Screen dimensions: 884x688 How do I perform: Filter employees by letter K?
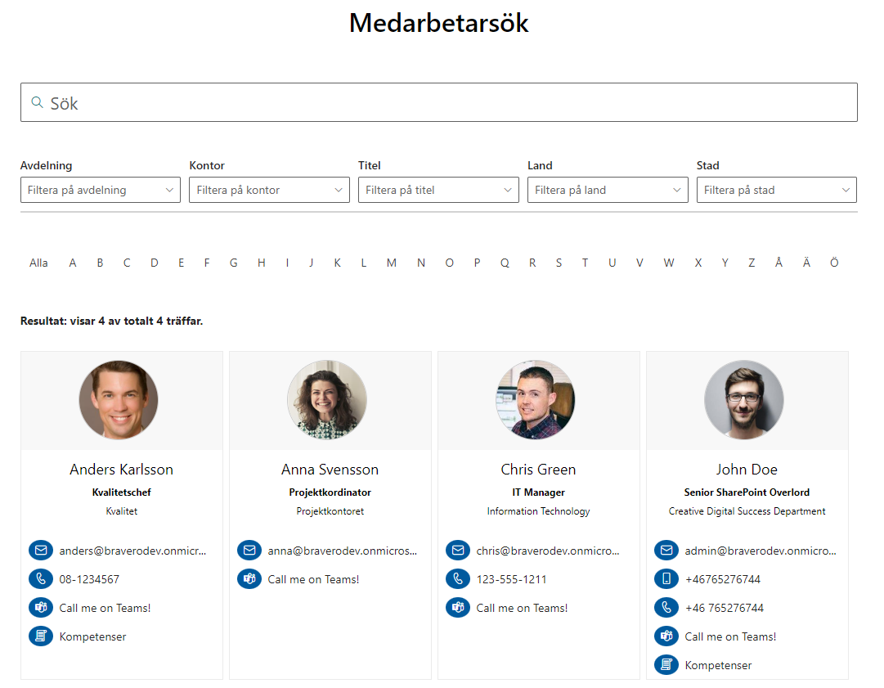[x=337, y=263]
